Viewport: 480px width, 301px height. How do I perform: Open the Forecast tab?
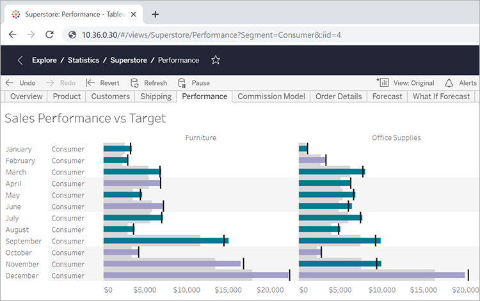click(x=387, y=96)
